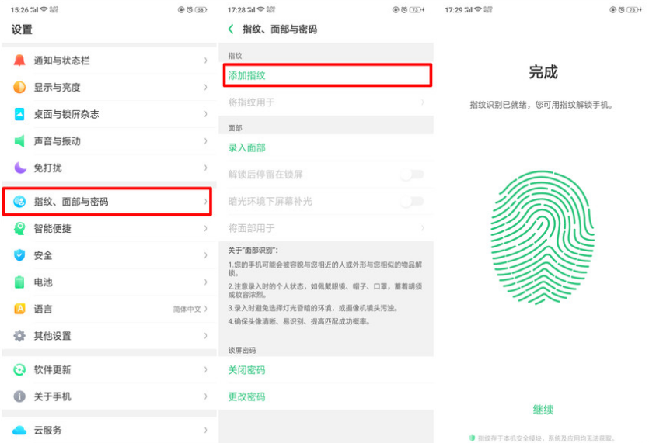Tap 录入面部 to enroll face

point(326,147)
